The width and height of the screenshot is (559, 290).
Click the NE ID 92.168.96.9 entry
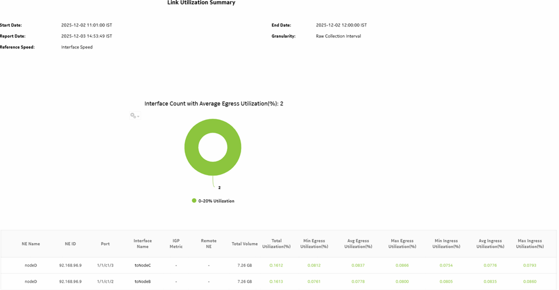[x=70, y=265]
